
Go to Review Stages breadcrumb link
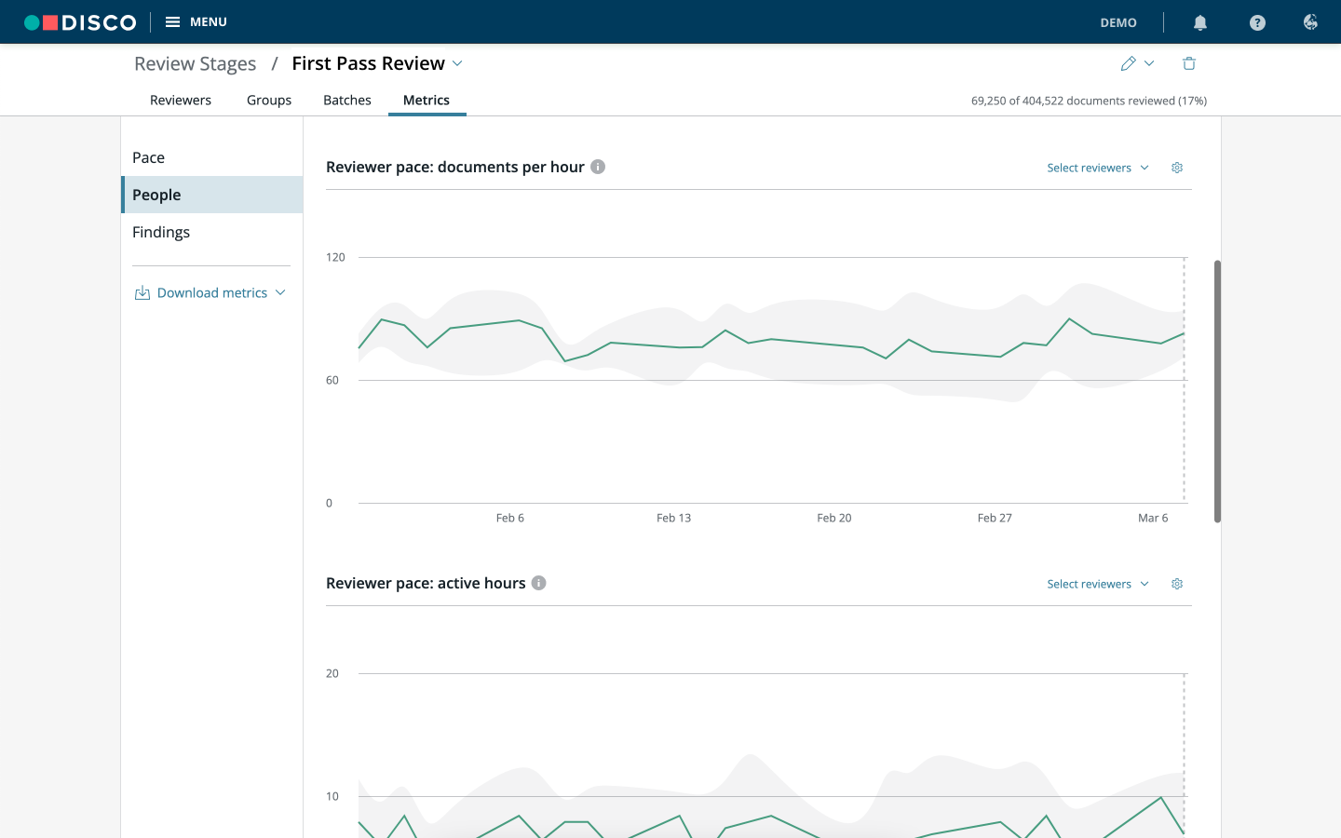pyautogui.click(x=195, y=63)
